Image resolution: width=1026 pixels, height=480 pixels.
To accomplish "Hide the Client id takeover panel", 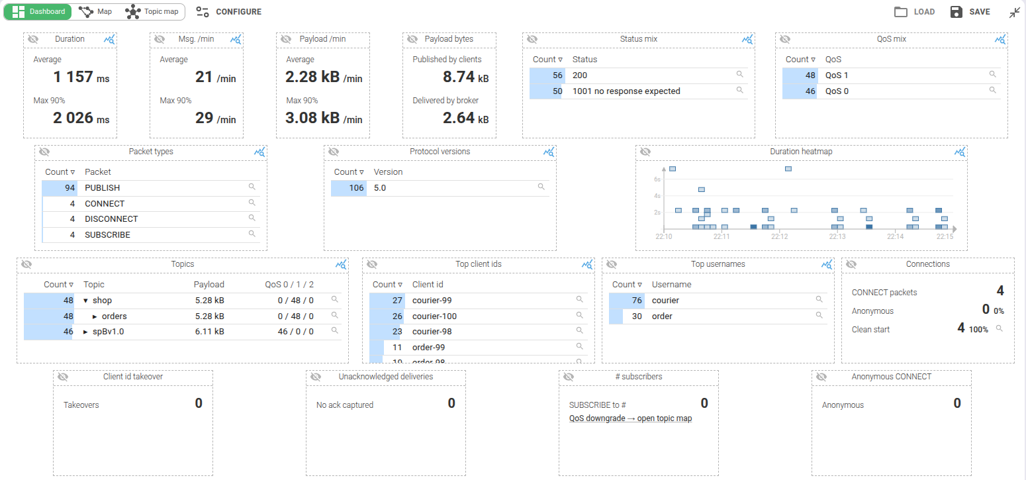I will pos(63,377).
